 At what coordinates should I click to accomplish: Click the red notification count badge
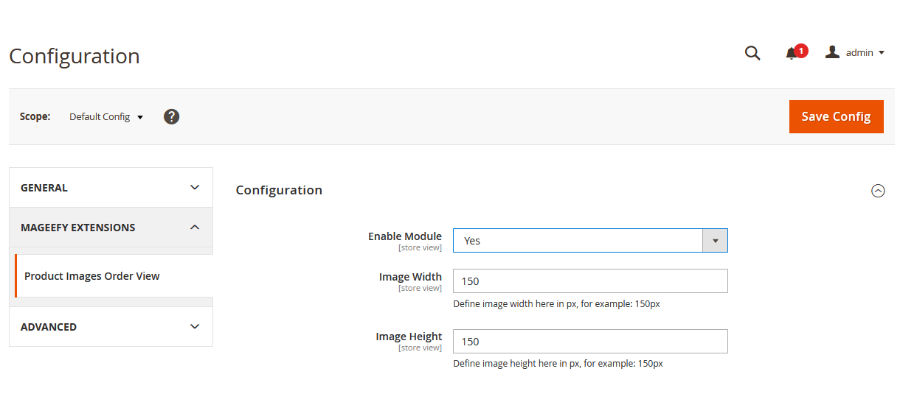click(x=801, y=51)
